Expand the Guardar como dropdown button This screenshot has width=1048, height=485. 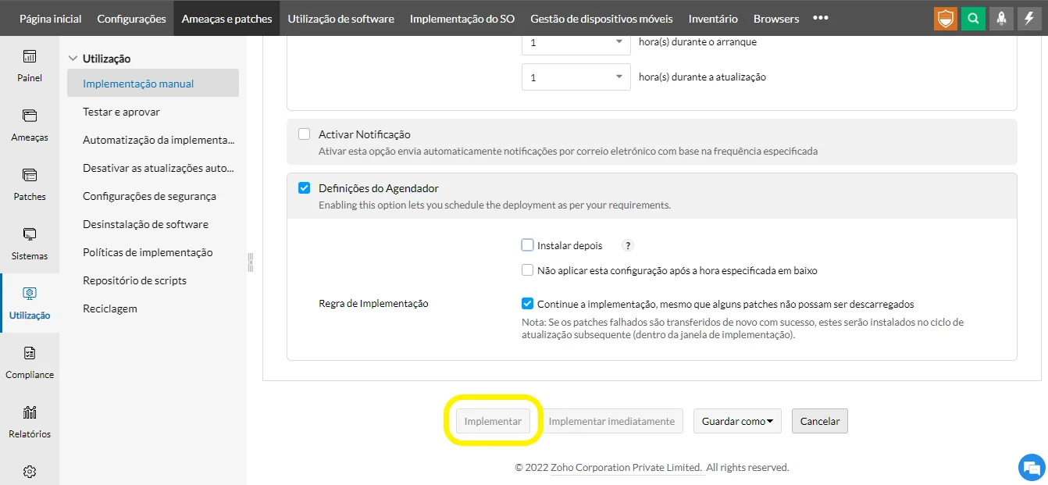click(x=737, y=421)
